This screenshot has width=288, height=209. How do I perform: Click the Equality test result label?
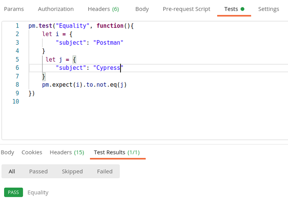(x=38, y=192)
